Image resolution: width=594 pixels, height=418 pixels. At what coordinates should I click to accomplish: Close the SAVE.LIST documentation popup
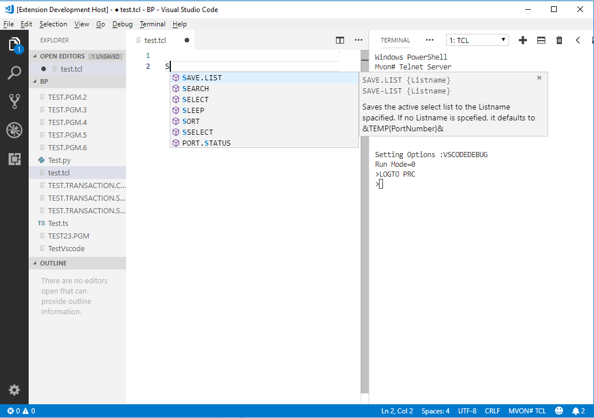click(x=539, y=77)
